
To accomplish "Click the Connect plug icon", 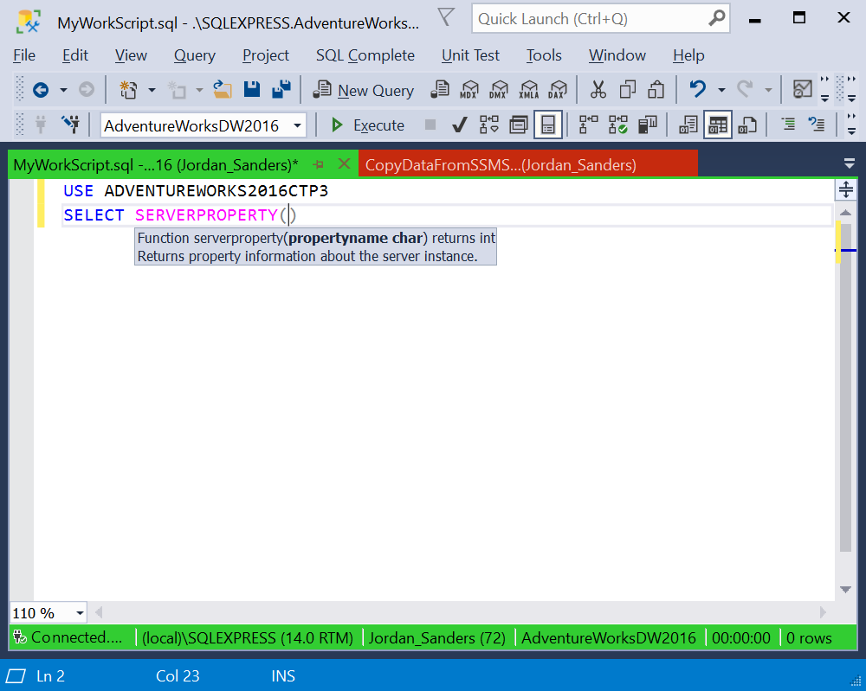I will pos(41,125).
